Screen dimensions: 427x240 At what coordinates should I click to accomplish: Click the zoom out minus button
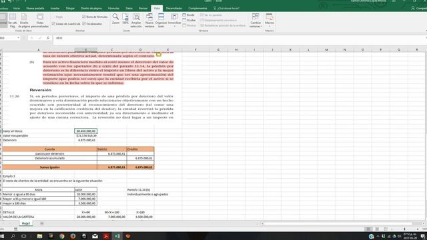point(392,229)
